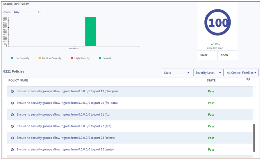Click Pass state for port 19 policy
This screenshot has width=264, height=162.
pos(211,91)
